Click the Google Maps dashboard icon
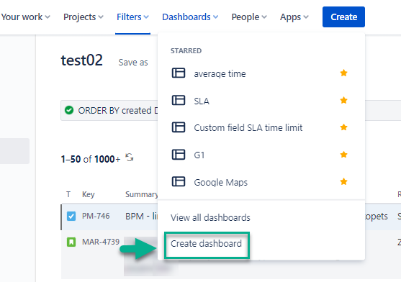The height and width of the screenshot is (282, 401). click(x=179, y=181)
